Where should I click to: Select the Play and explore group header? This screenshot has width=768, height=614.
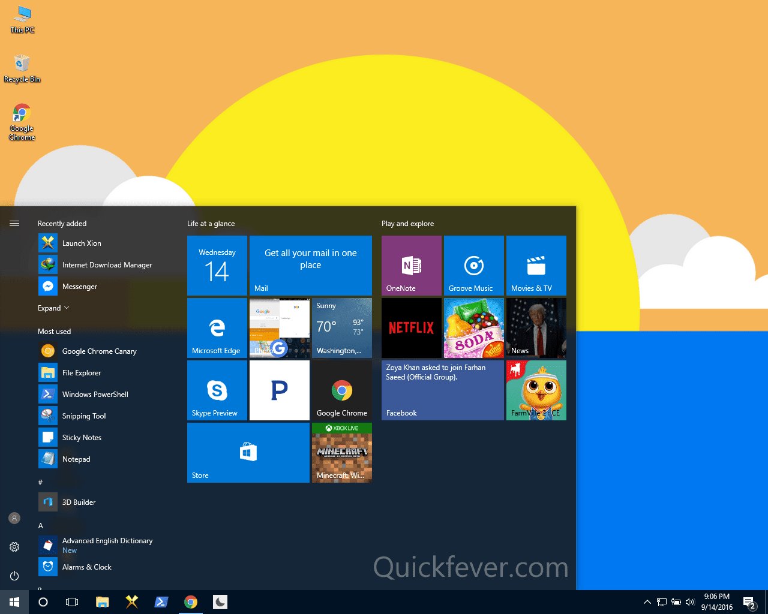coord(408,224)
